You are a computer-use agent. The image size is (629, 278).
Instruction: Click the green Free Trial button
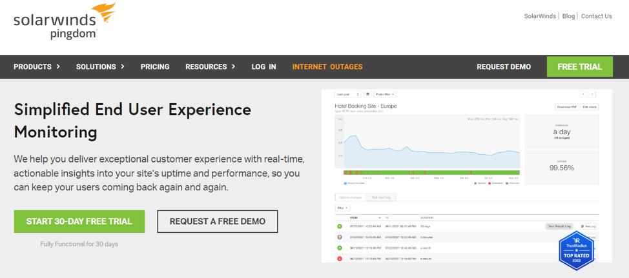click(580, 66)
